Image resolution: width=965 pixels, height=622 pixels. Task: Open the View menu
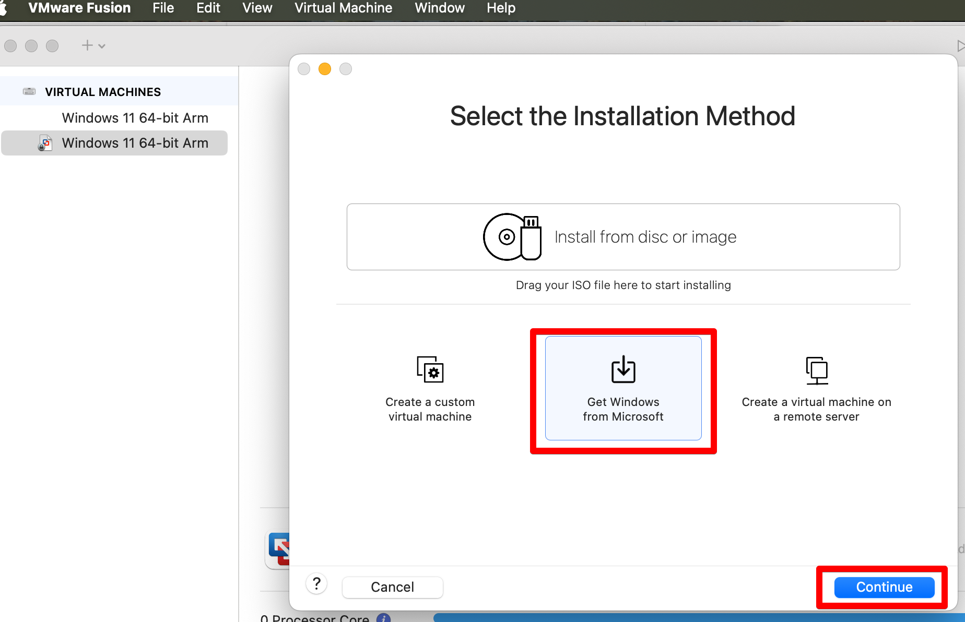point(257,8)
